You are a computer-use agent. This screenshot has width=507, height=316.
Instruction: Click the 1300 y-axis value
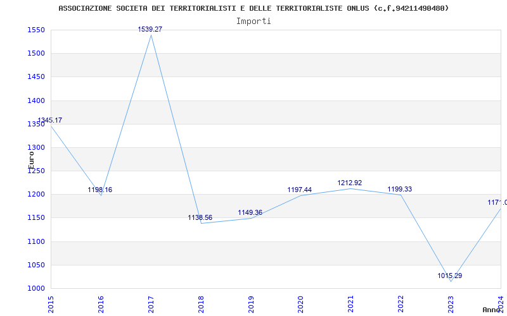[x=36, y=147]
